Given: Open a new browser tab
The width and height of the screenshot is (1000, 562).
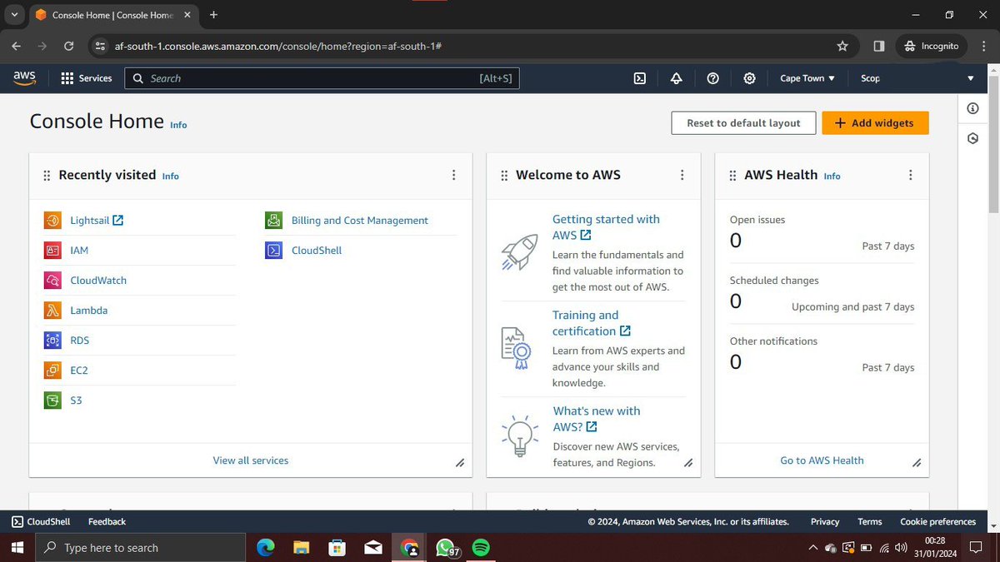Looking at the screenshot, I should 213,15.
